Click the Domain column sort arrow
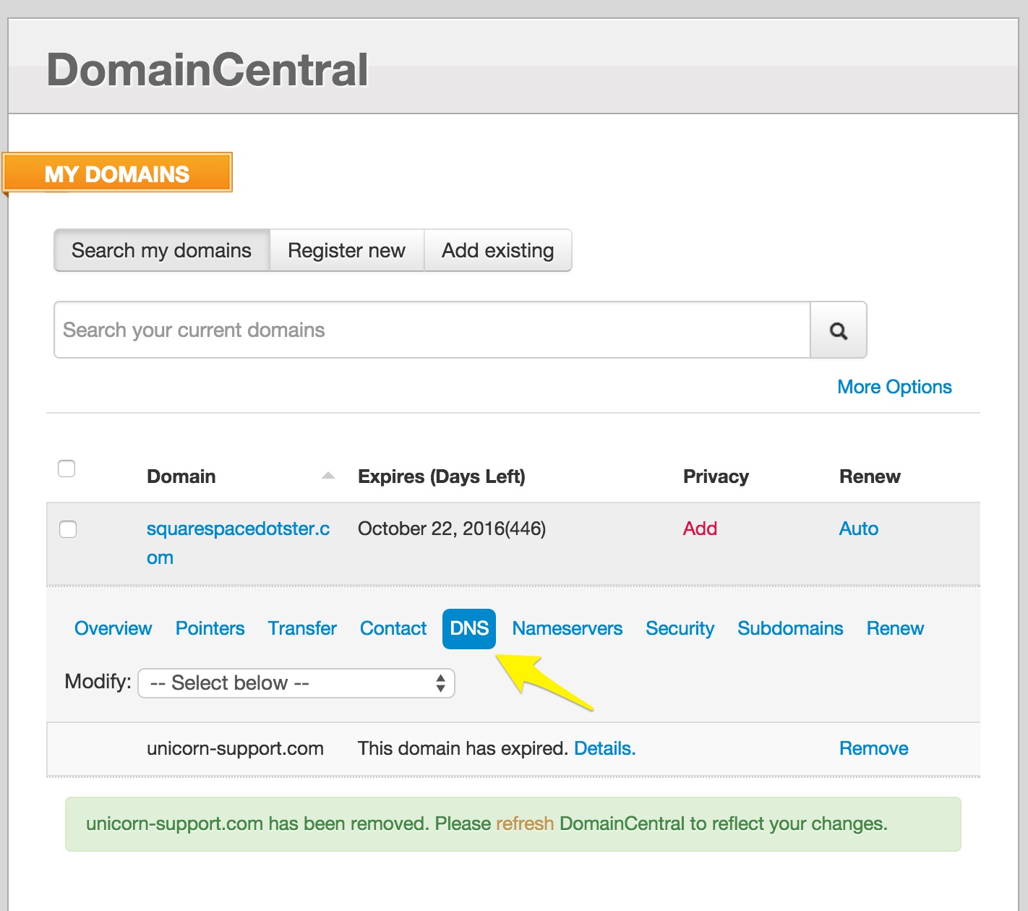This screenshot has width=1028, height=911. 328,476
